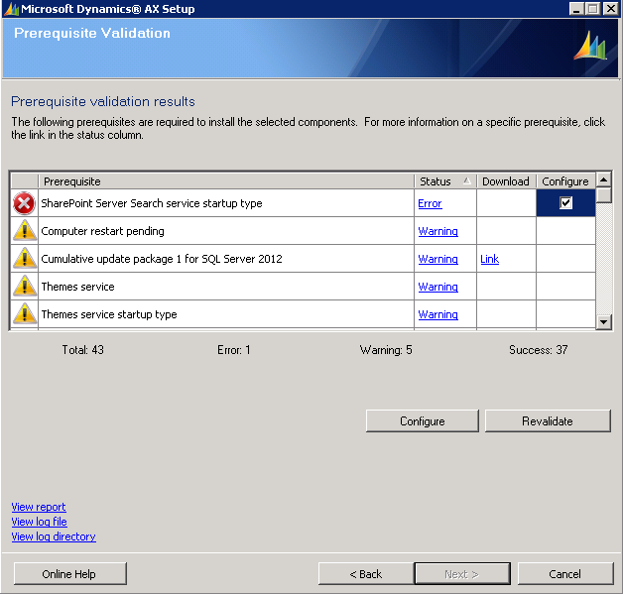Cancel the setup wizard

tap(565, 574)
